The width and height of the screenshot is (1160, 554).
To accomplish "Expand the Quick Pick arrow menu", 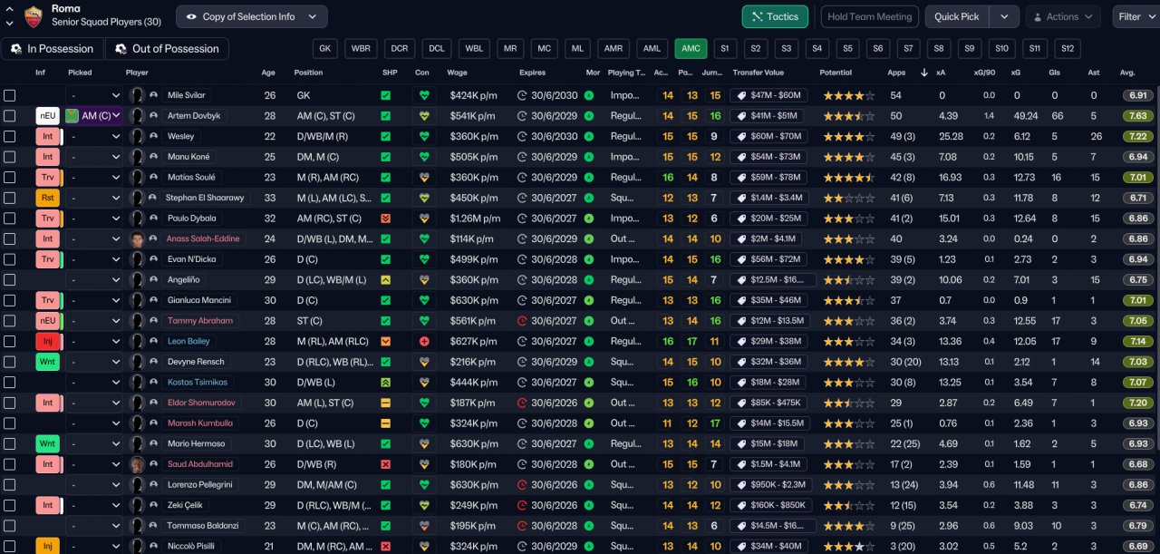I will tap(1003, 16).
